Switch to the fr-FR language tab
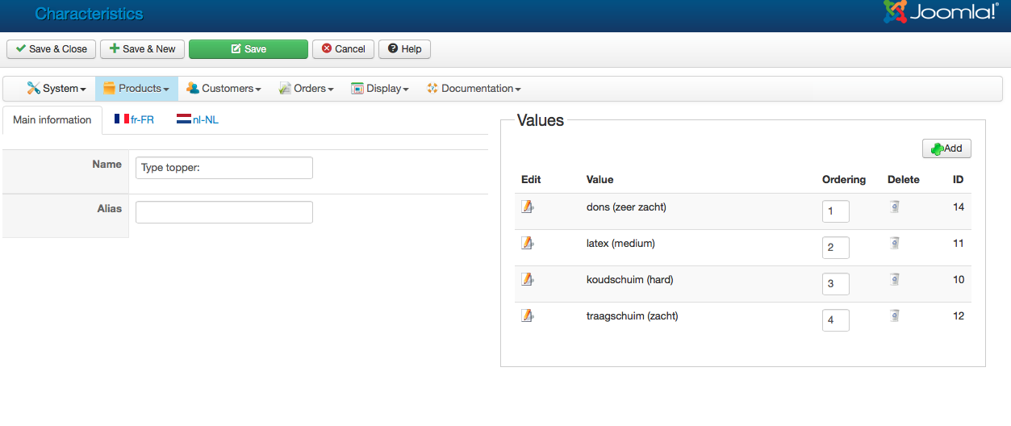Viewport: 1011px width, 426px height. (134, 120)
